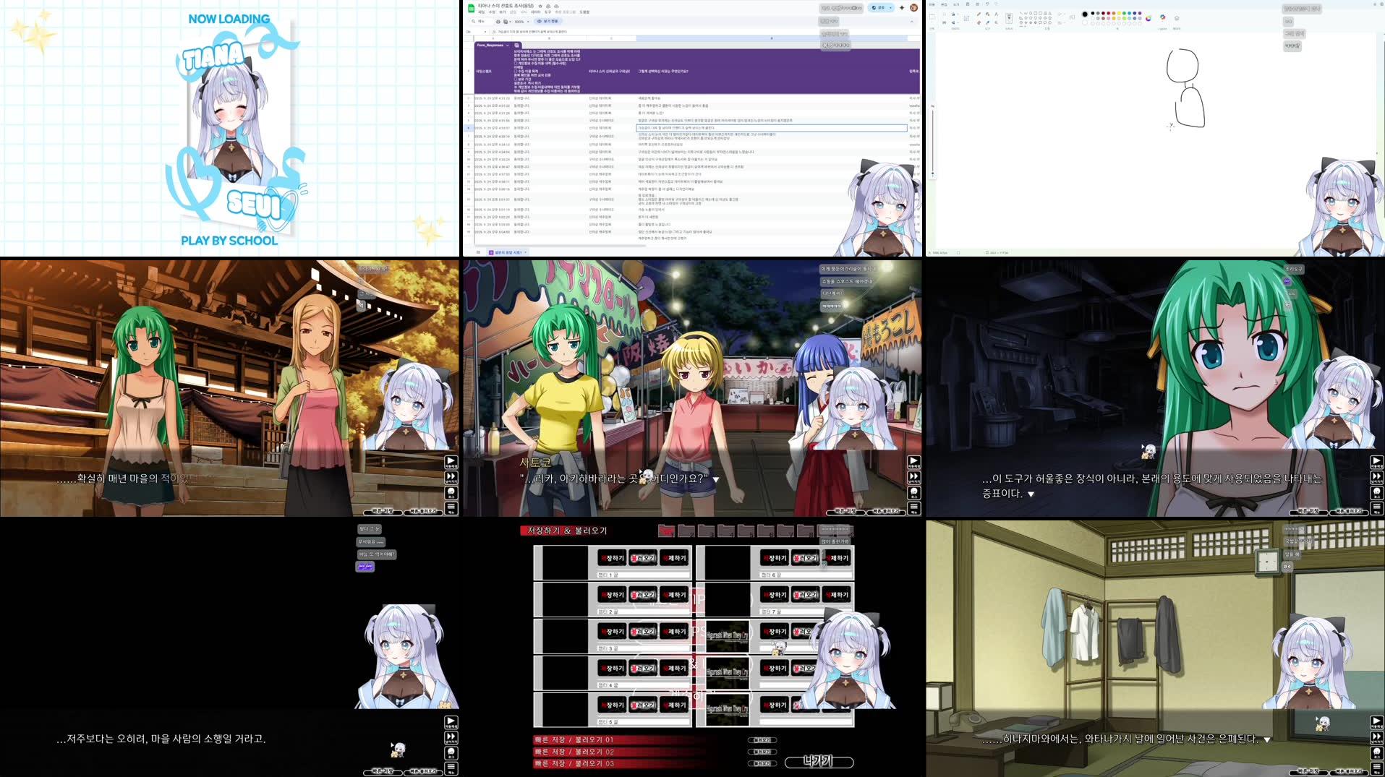Open the Share button dropdown arrow in Sheets
Viewport: 1385px width, 777px height.
(891, 8)
